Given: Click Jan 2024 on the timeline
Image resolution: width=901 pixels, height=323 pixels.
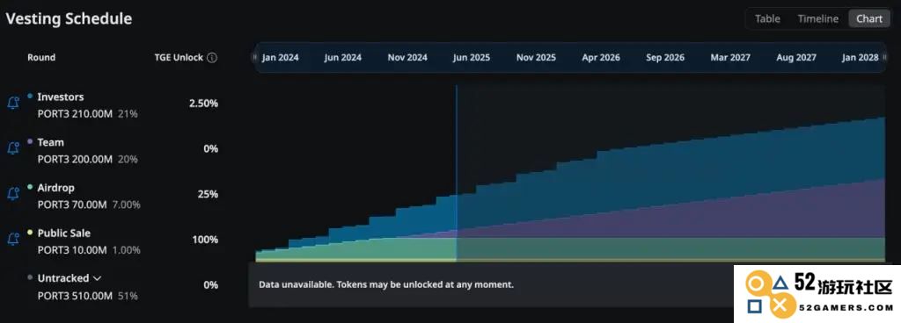Looking at the screenshot, I should (x=280, y=58).
